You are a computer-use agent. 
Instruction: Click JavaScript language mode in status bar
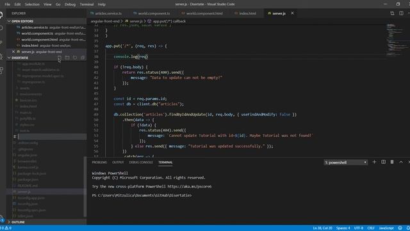point(386,228)
